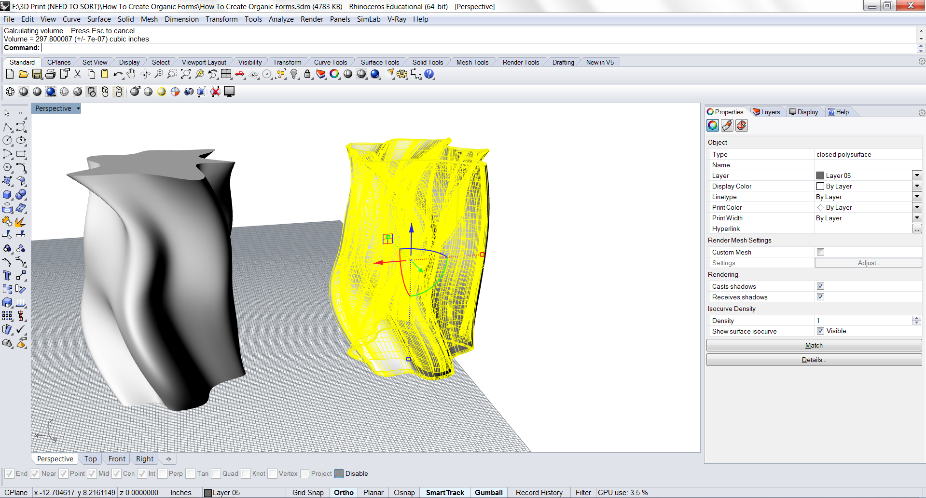
Task: Open the Layer dropdown in Properties
Action: [x=916, y=175]
